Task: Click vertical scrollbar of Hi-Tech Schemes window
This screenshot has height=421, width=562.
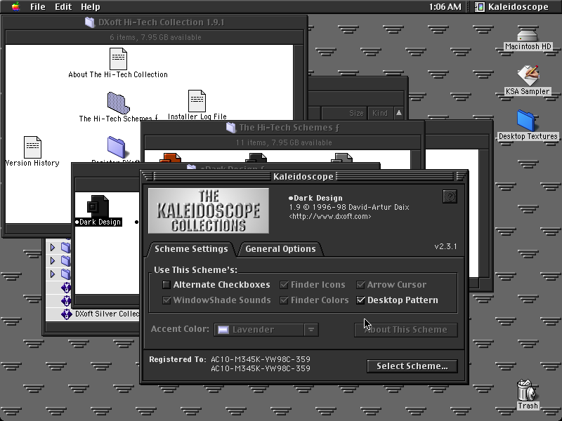Action: coord(416,159)
